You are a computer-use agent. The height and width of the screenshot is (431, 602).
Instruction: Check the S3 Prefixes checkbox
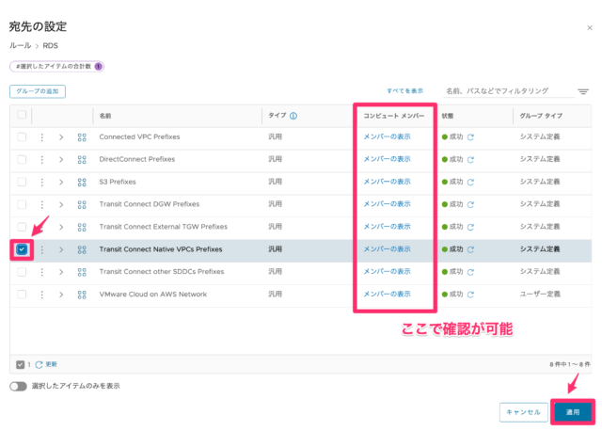coord(22,182)
